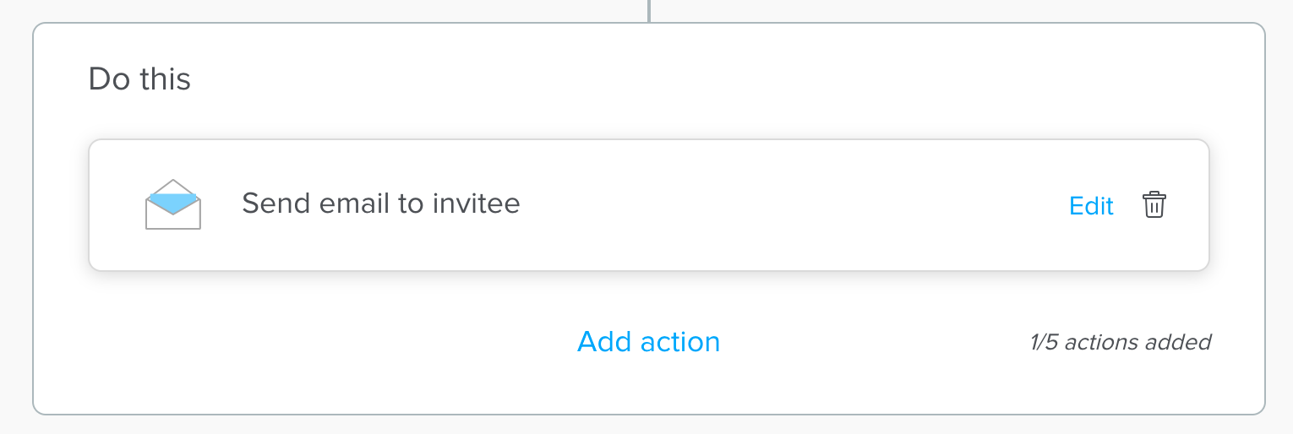Select the blue-flap envelope icon
1293x434 pixels.
tap(173, 204)
